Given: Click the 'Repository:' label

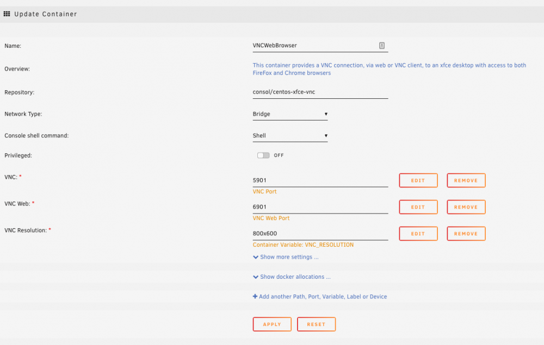Looking at the screenshot, I should [20, 92].
